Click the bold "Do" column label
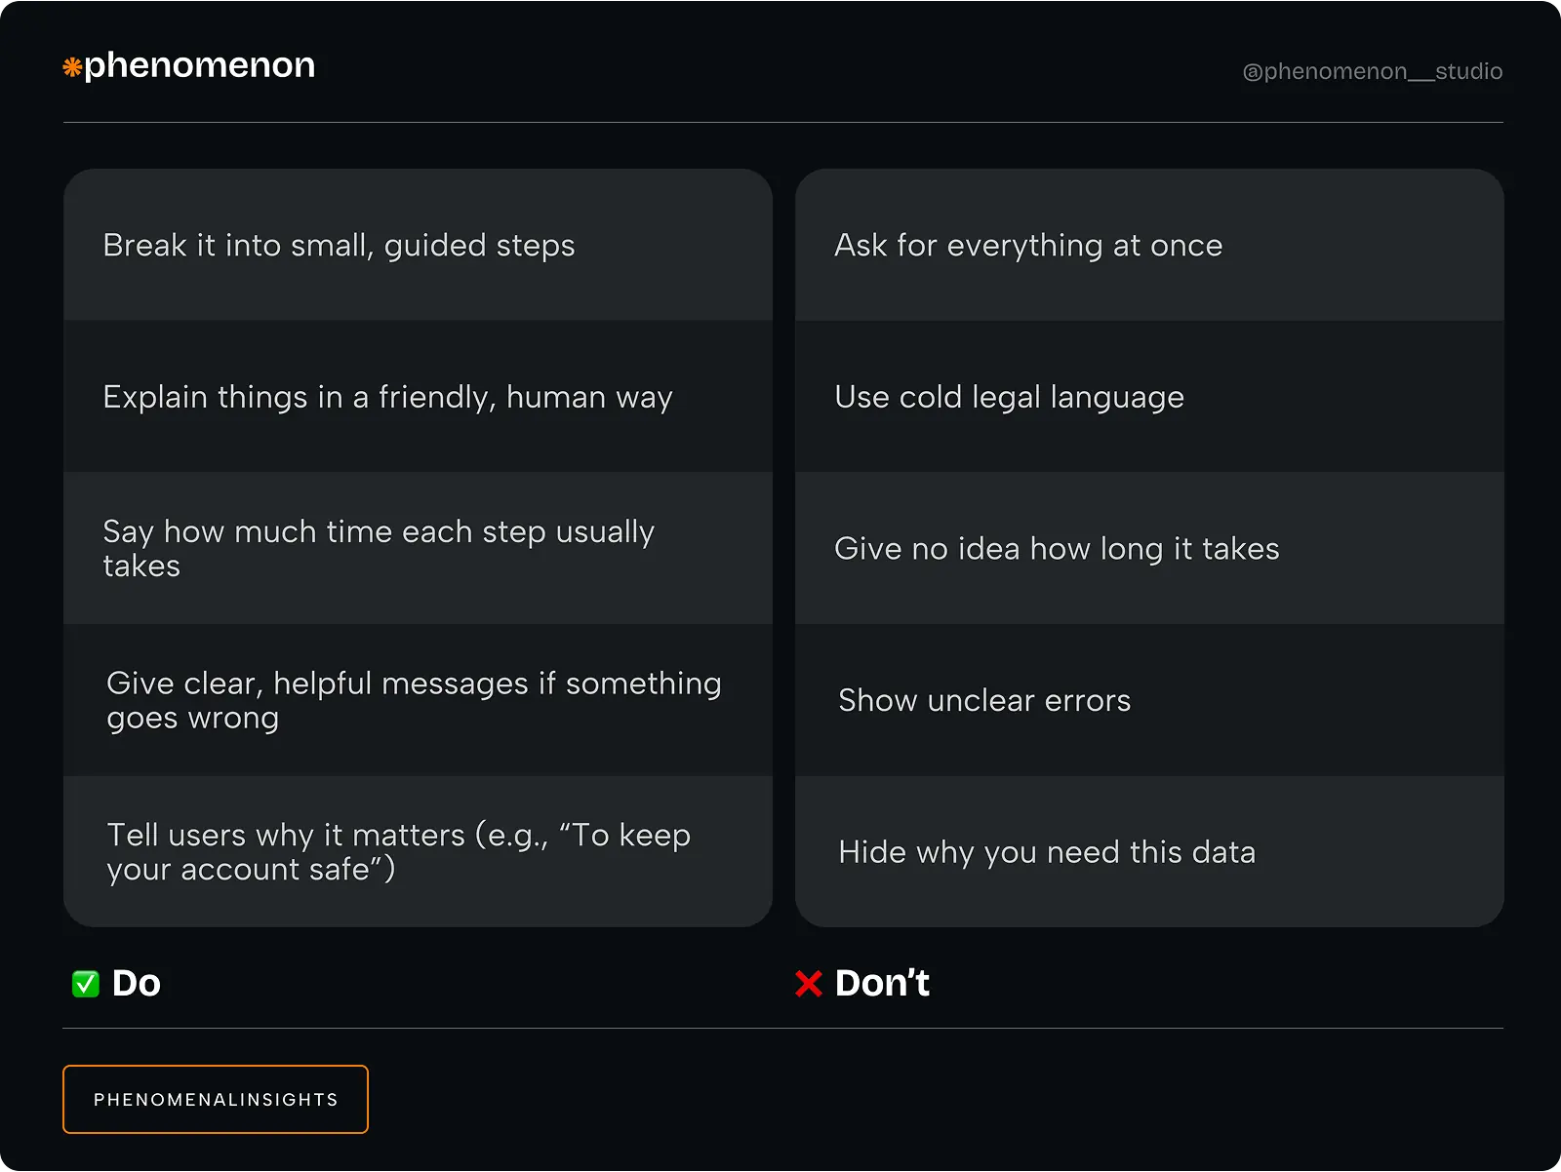The width and height of the screenshot is (1561, 1172). pos(137,984)
